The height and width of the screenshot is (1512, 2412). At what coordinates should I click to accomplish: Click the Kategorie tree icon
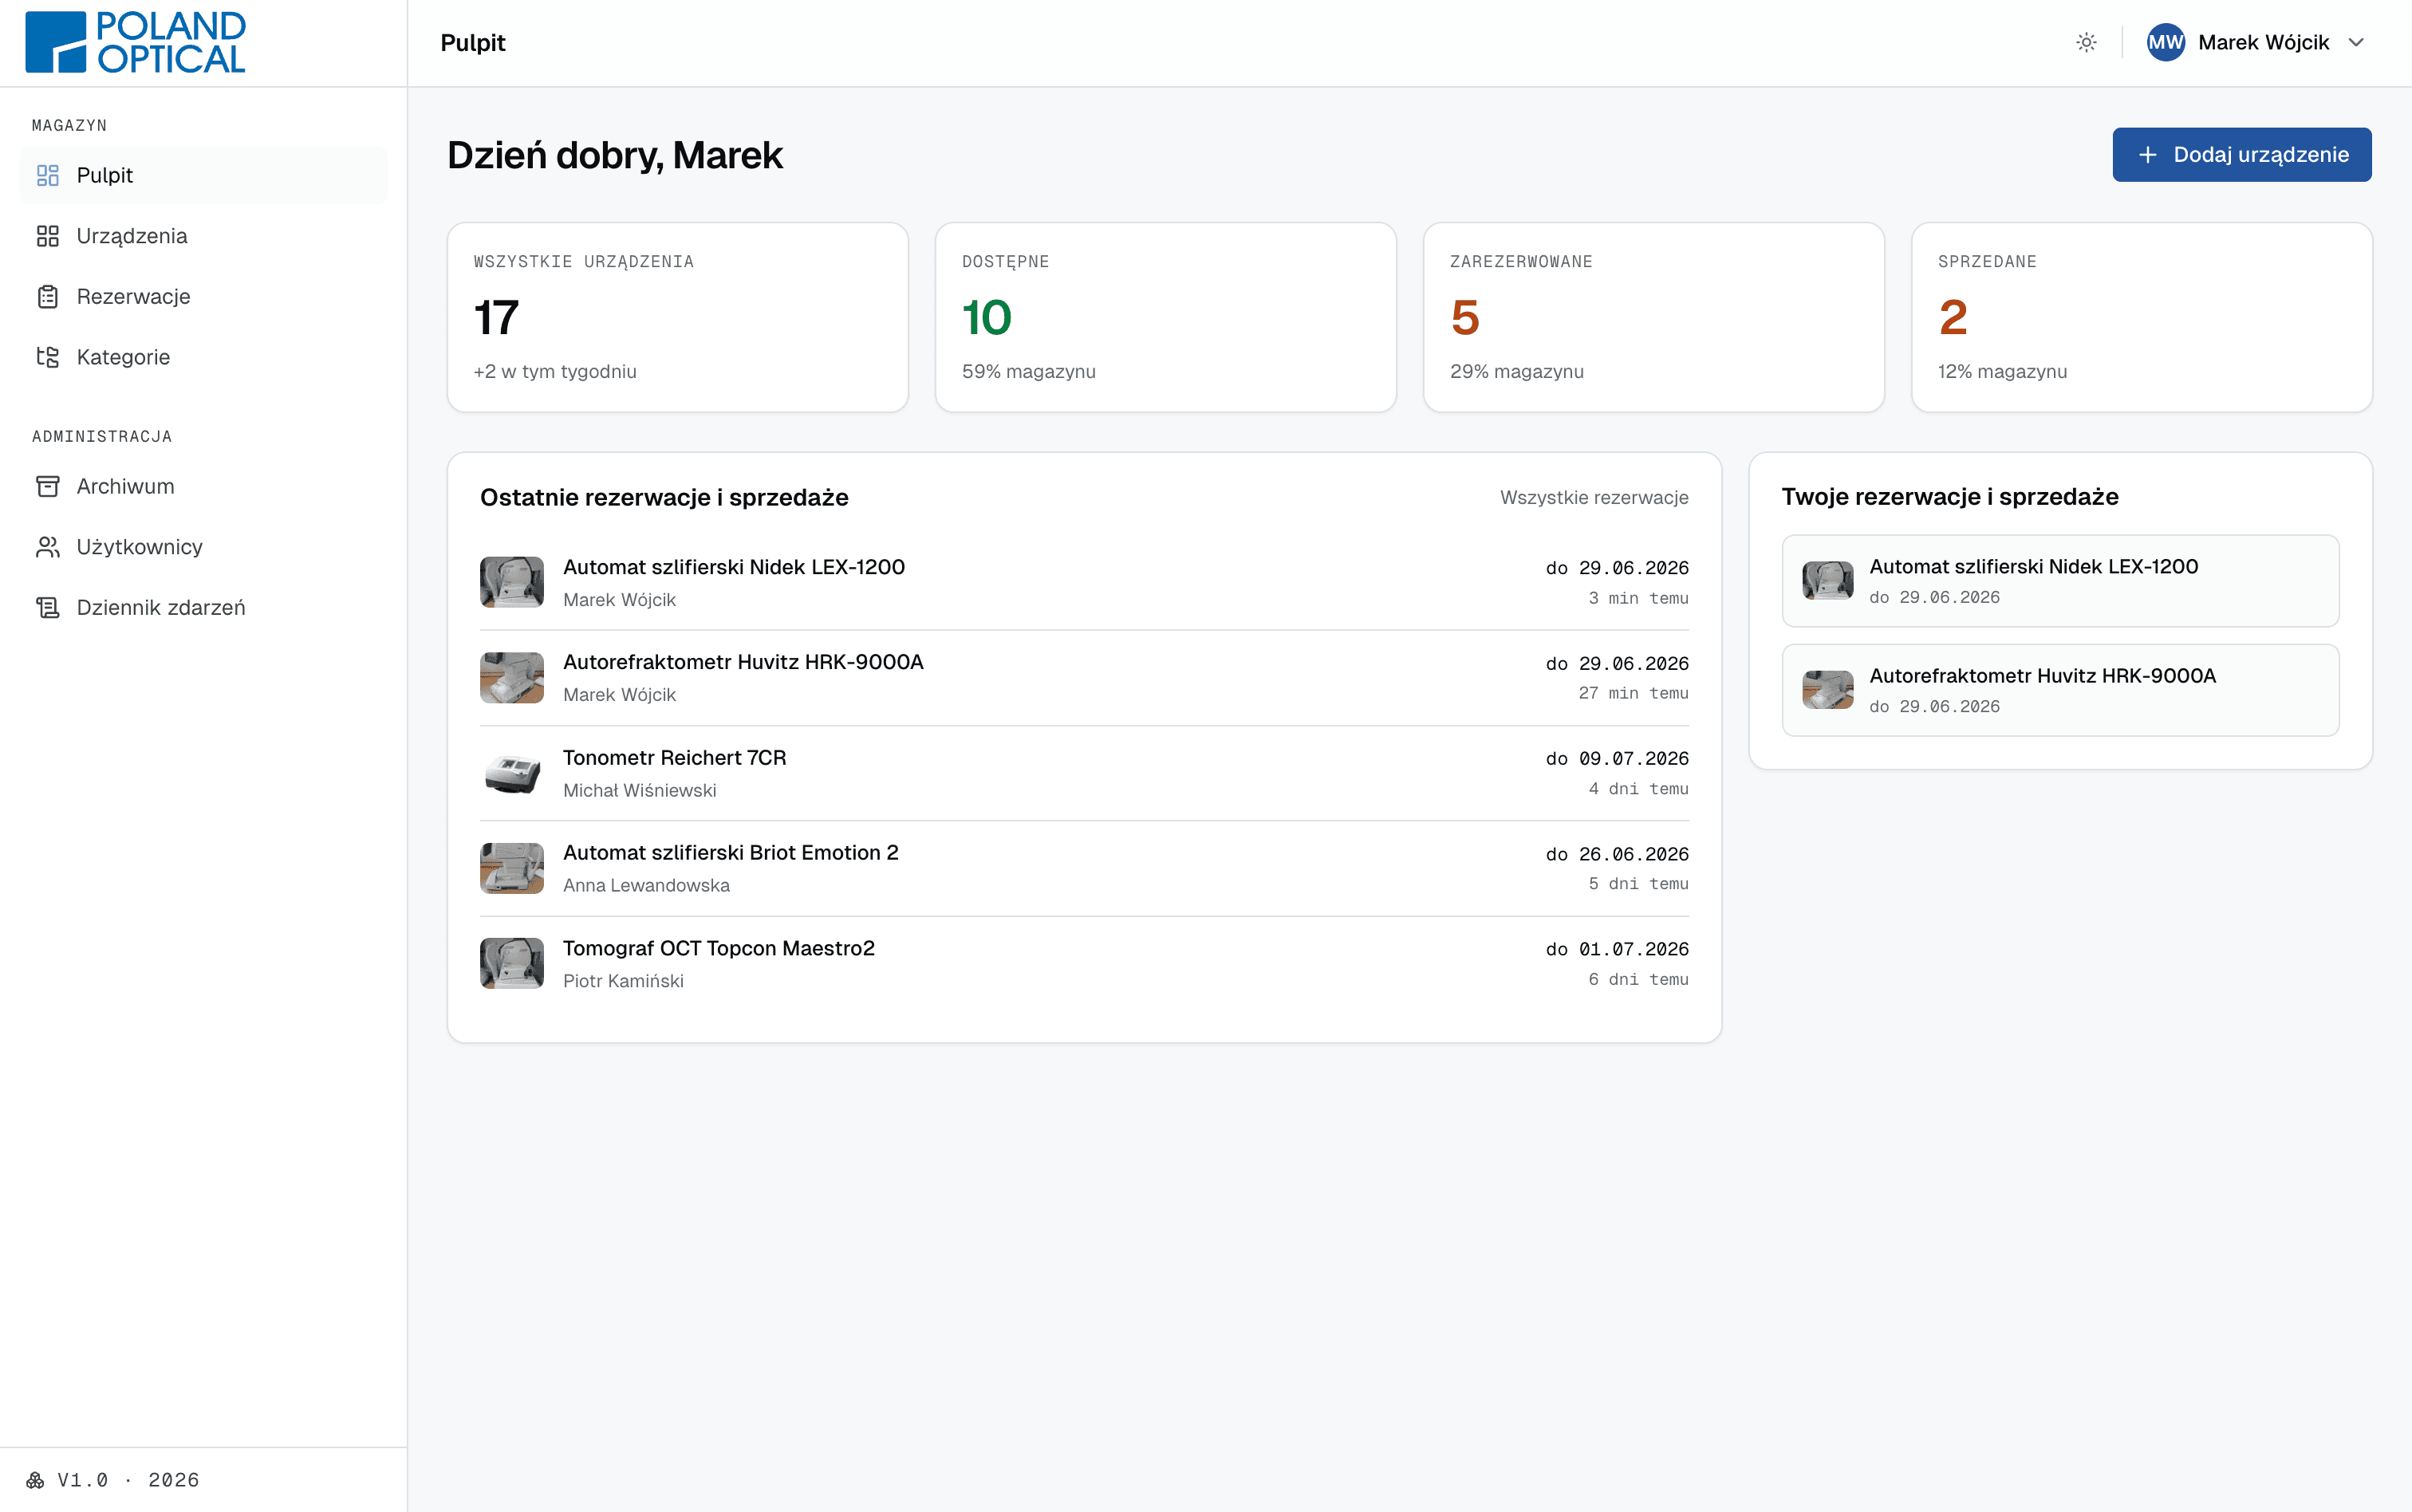pos(48,357)
